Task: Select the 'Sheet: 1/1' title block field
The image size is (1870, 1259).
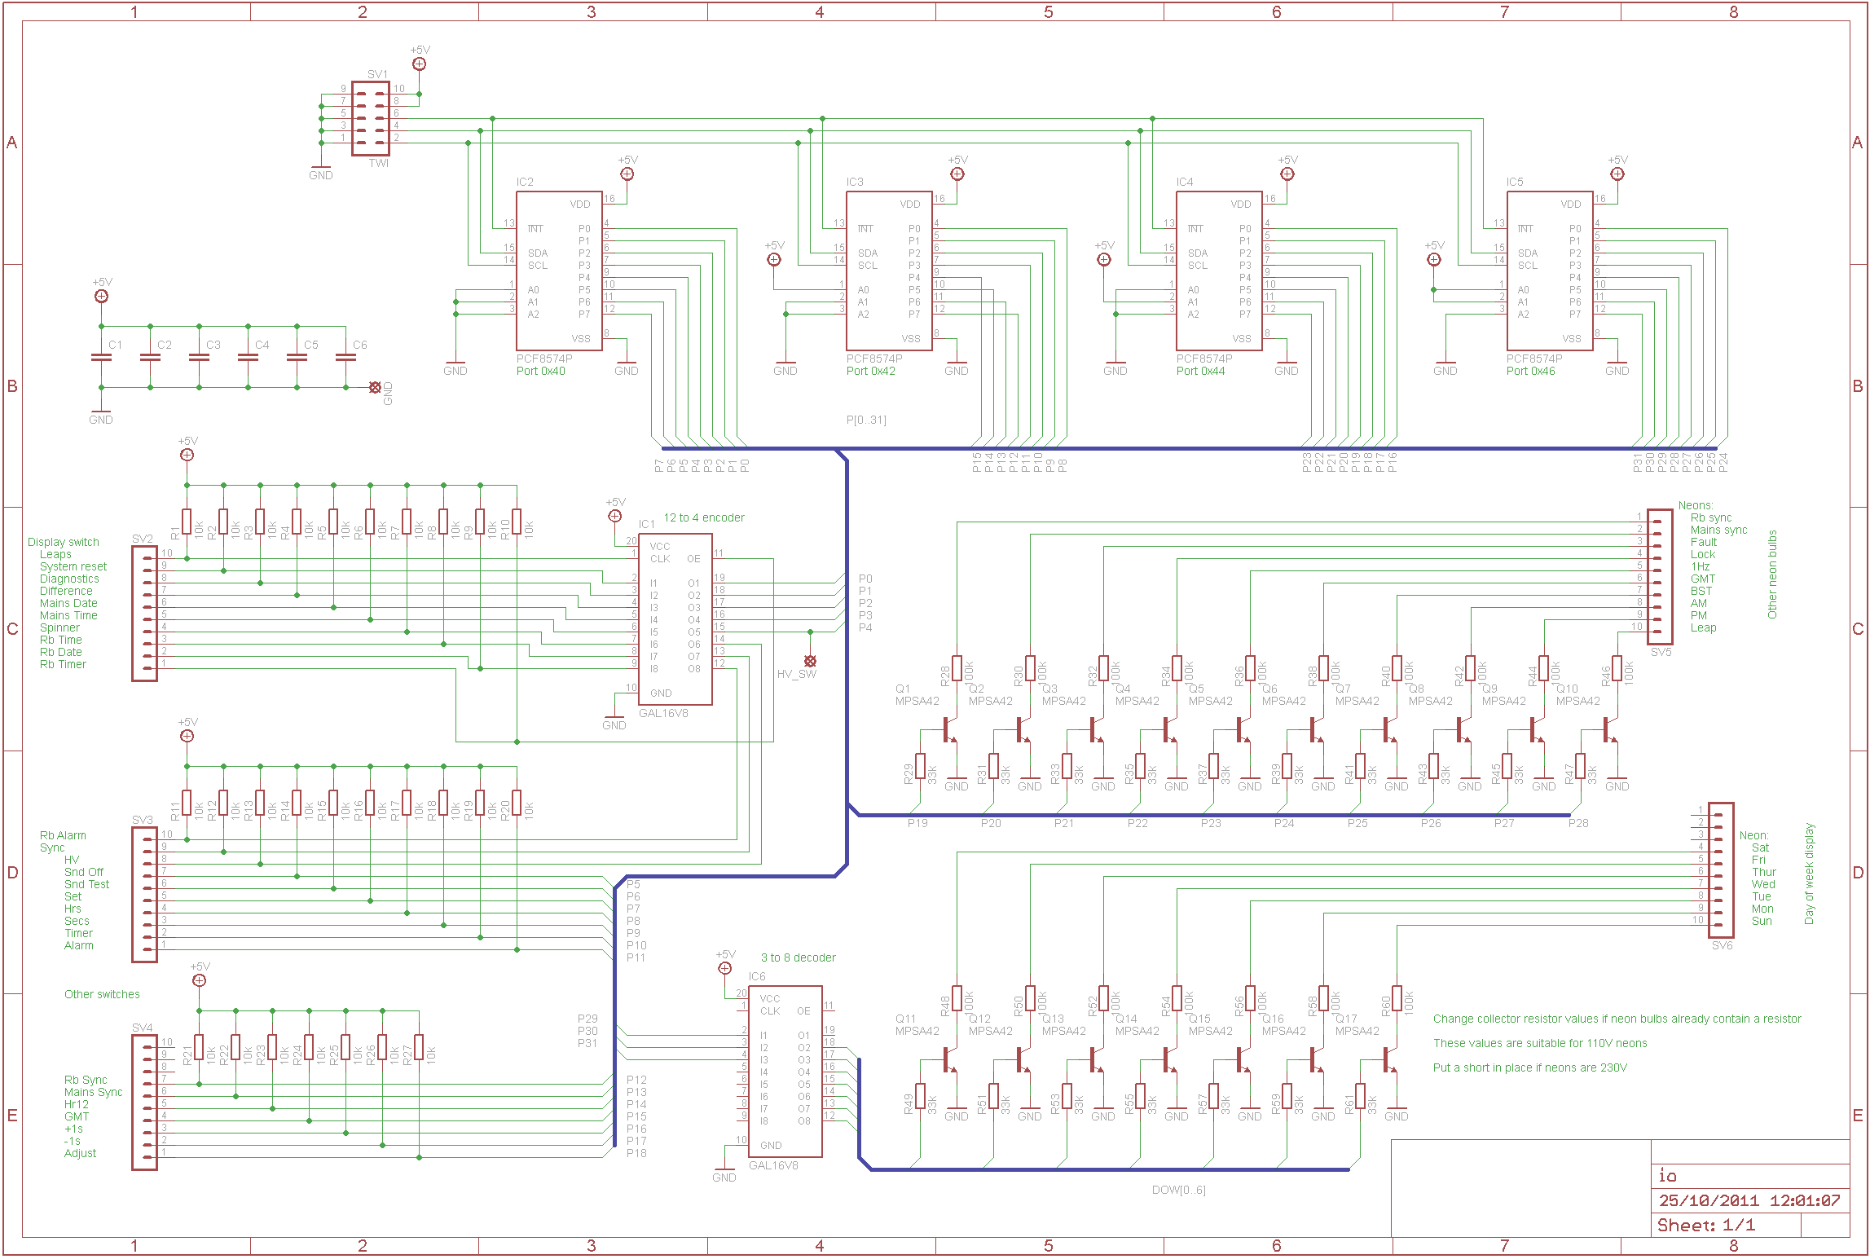Action: pos(1706,1225)
